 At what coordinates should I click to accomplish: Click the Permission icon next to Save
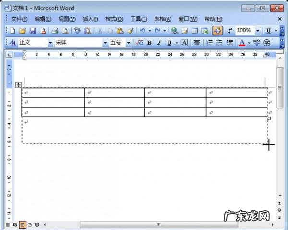coord(43,31)
